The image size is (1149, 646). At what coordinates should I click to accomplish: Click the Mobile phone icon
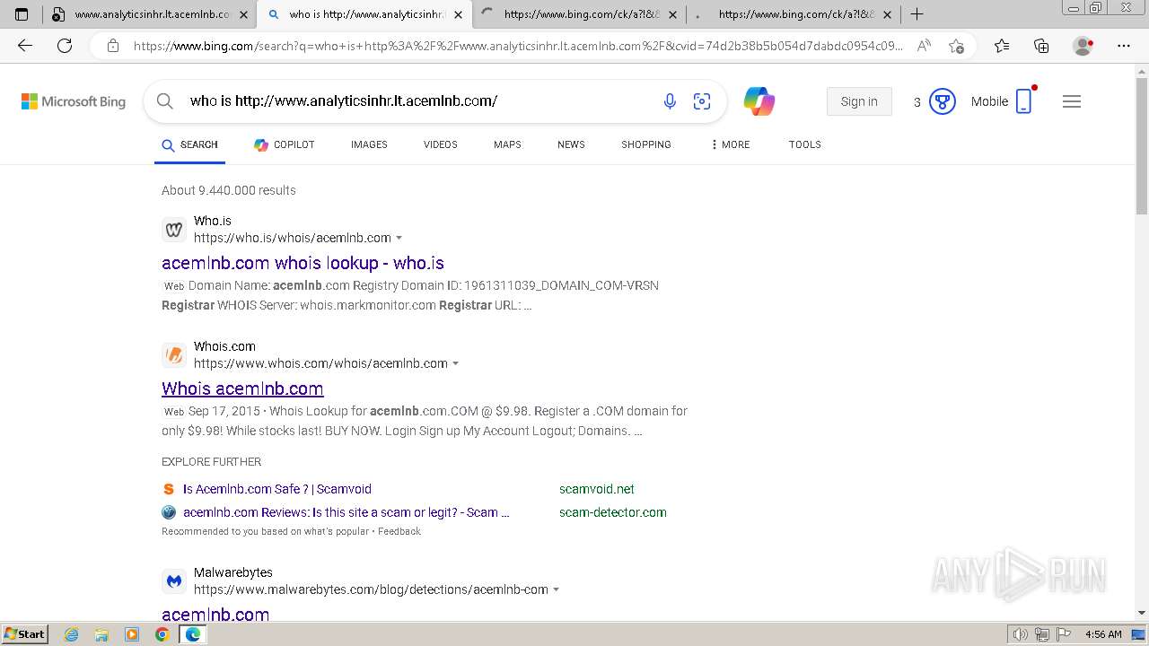pos(1024,101)
